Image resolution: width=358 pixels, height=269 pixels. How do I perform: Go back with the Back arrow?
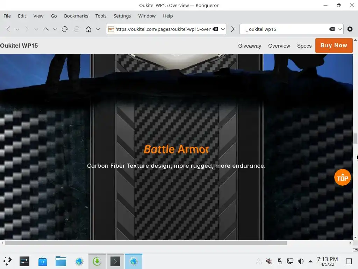(8, 29)
